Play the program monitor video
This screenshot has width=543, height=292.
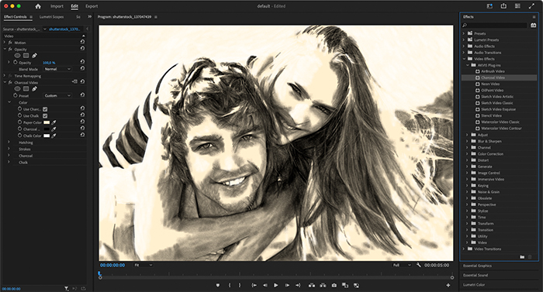click(x=276, y=285)
